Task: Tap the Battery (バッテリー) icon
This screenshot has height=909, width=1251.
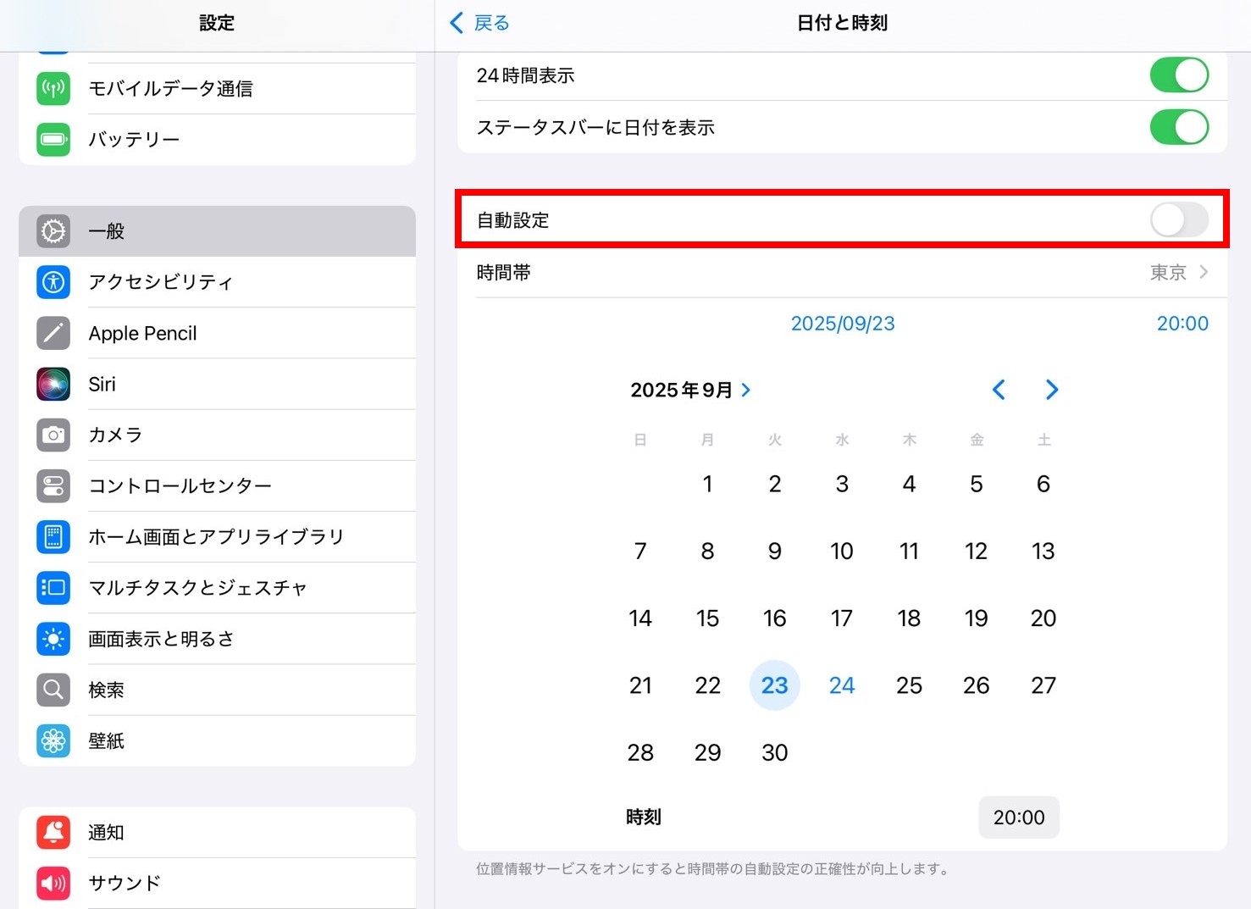Action: [x=53, y=139]
